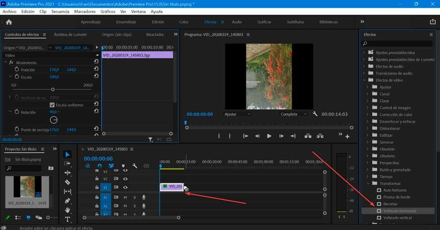Open Completa playback resolution dropdown
Viewport: 440px width, 230px height.
click(x=294, y=114)
